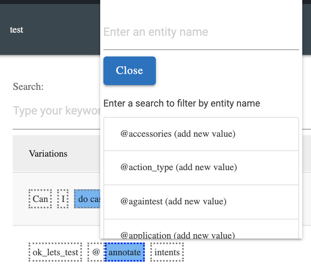Select the 'I' word token
This screenshot has width=311, height=264.
pyautogui.click(x=63, y=199)
